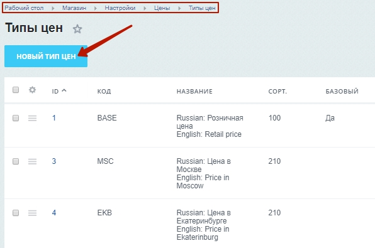Open row actions menu for EKB row

point(32,213)
